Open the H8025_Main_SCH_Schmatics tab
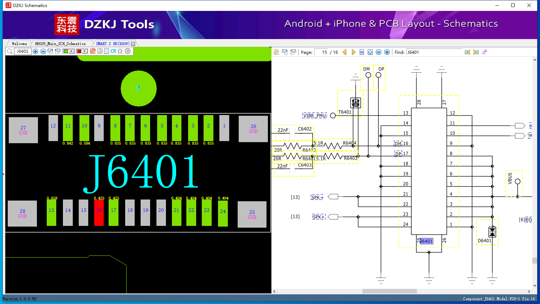 tap(60, 44)
